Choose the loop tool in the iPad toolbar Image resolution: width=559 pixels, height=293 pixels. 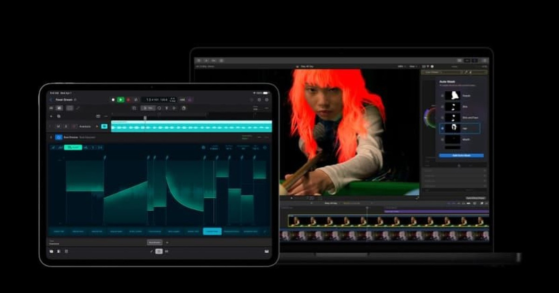159,108
